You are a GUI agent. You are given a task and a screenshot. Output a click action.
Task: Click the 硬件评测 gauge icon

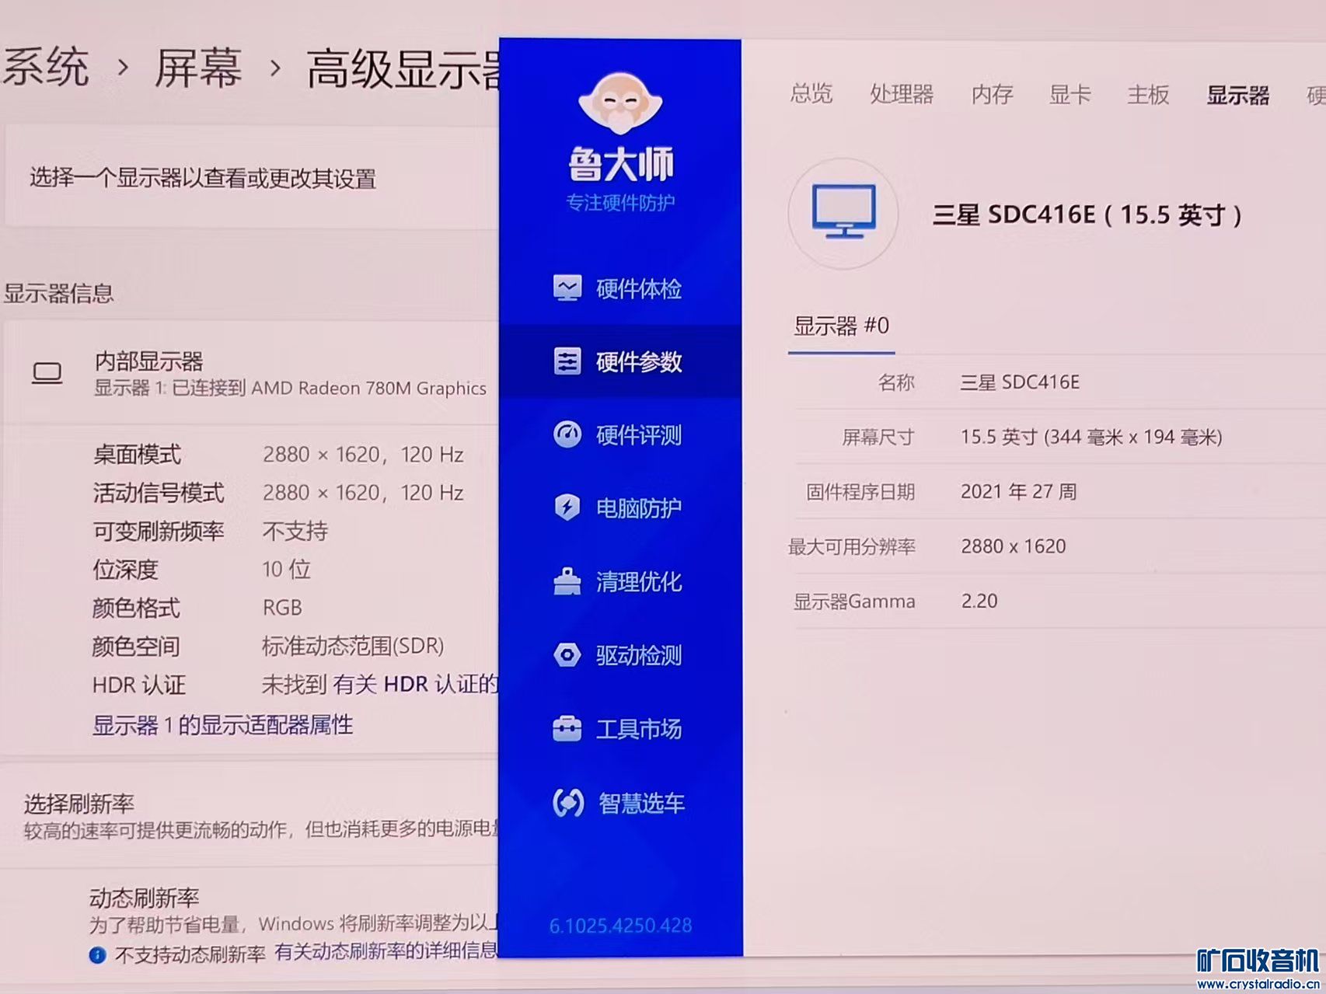pos(567,434)
